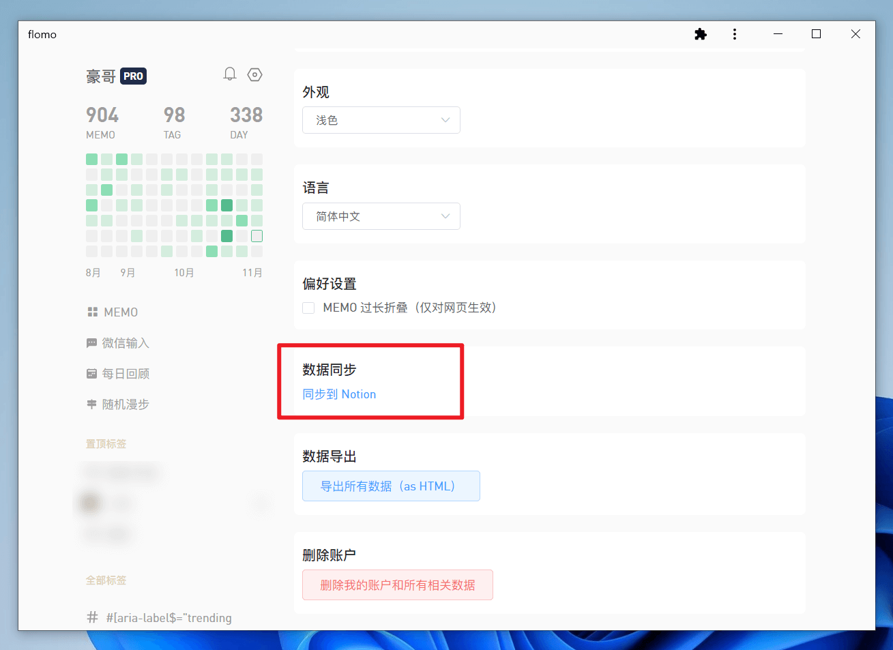The height and width of the screenshot is (650, 893).
Task: Click the random walk signpost icon
Action: coord(92,404)
